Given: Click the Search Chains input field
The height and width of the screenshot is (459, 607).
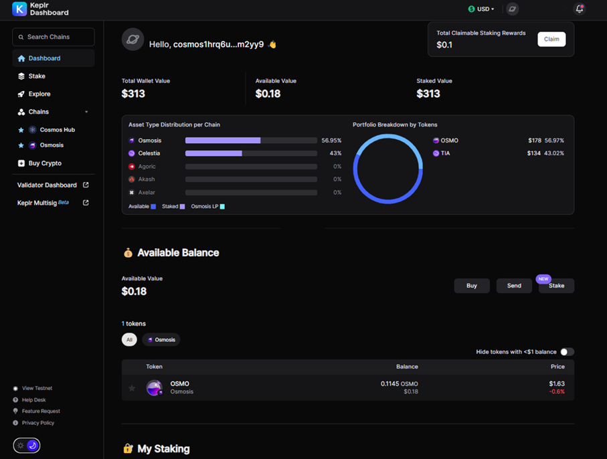Looking at the screenshot, I should pyautogui.click(x=54, y=37).
